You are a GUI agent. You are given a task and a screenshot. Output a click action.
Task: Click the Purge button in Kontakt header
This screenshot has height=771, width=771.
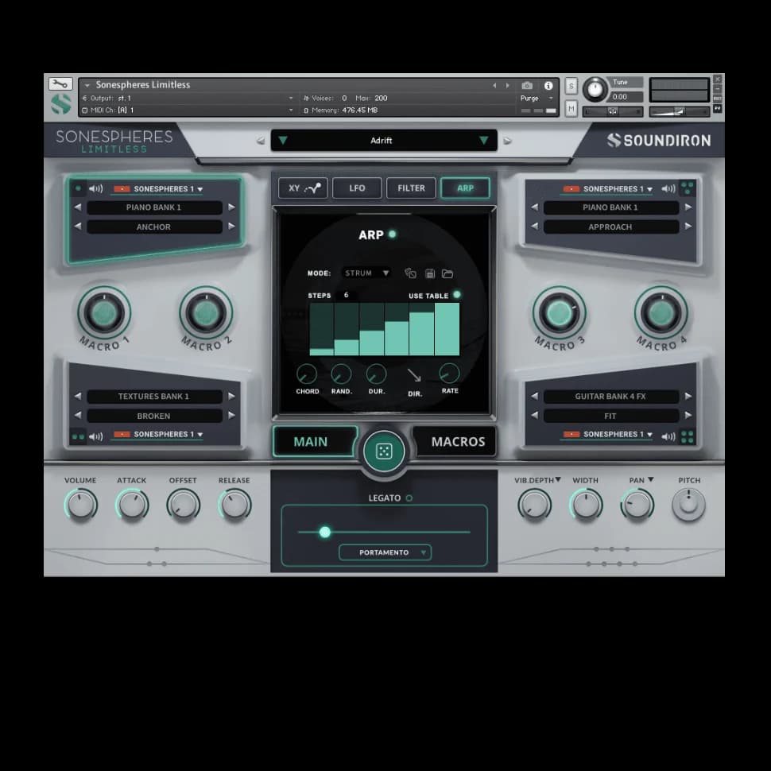(529, 98)
